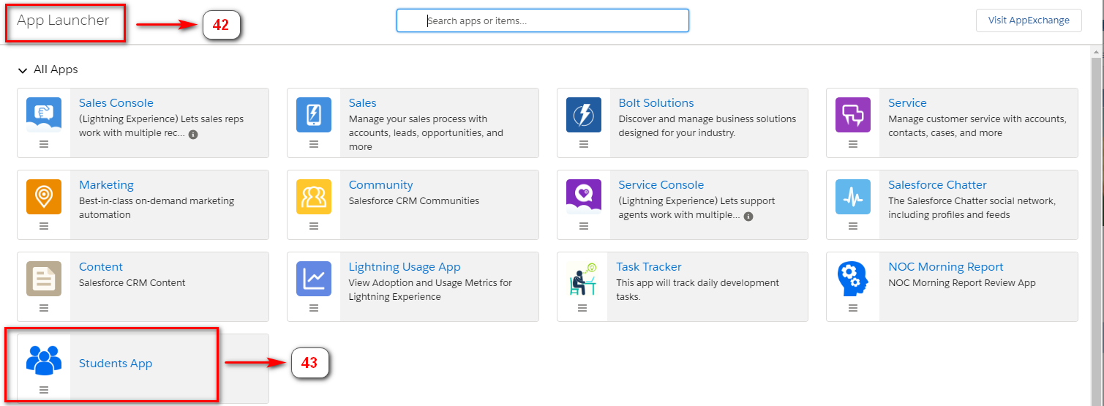Open the Sales Console app icon
The height and width of the screenshot is (406, 1104).
tap(44, 115)
